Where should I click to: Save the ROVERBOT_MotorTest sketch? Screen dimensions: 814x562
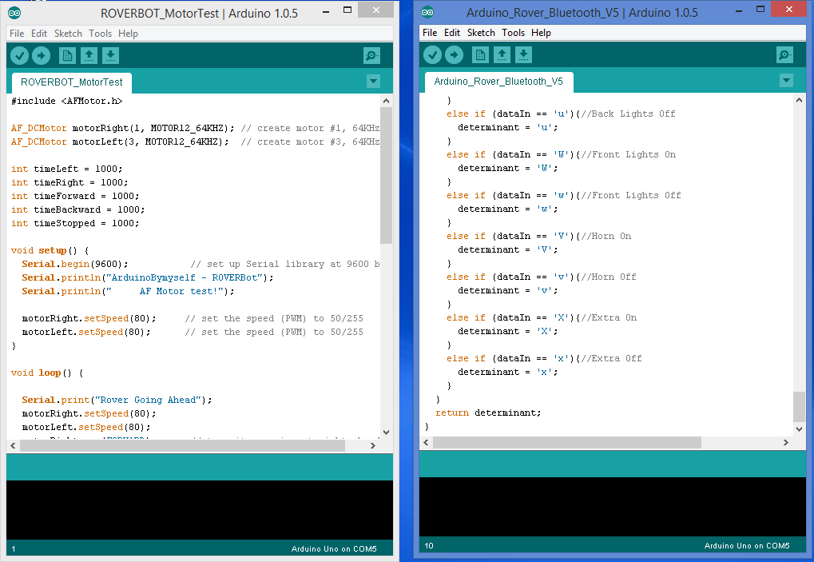tap(110, 55)
